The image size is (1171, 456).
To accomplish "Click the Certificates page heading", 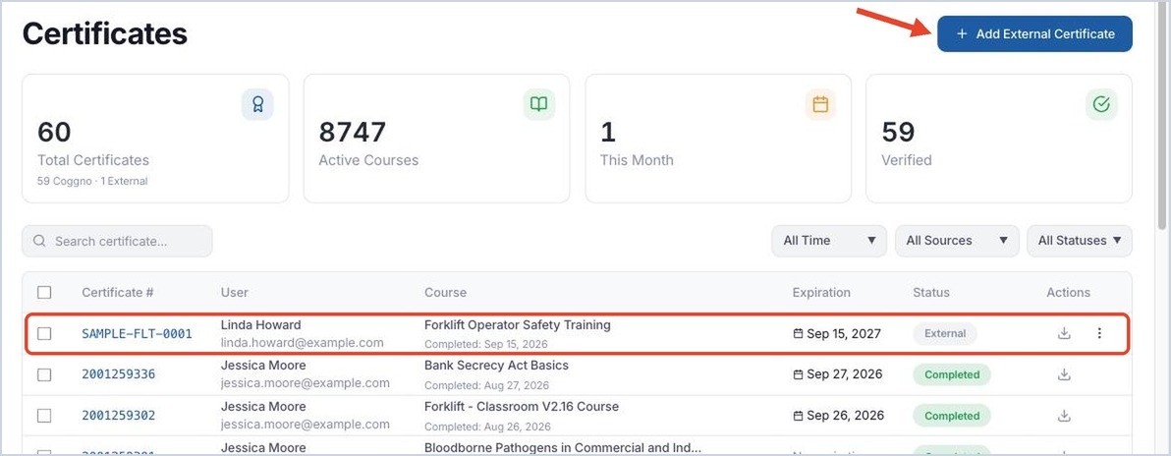I will [104, 34].
